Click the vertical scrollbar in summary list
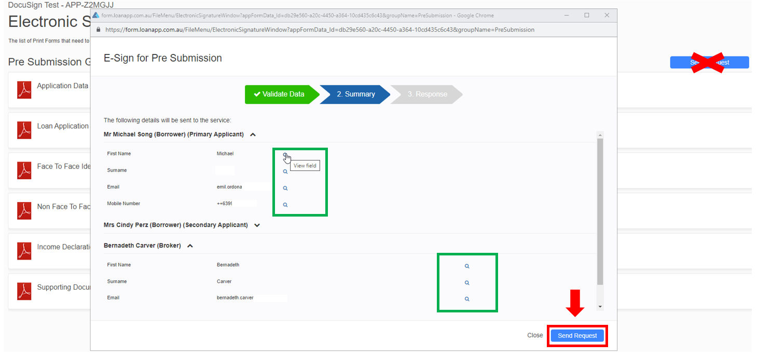Image resolution: width=758 pixels, height=358 pixels. (600, 207)
